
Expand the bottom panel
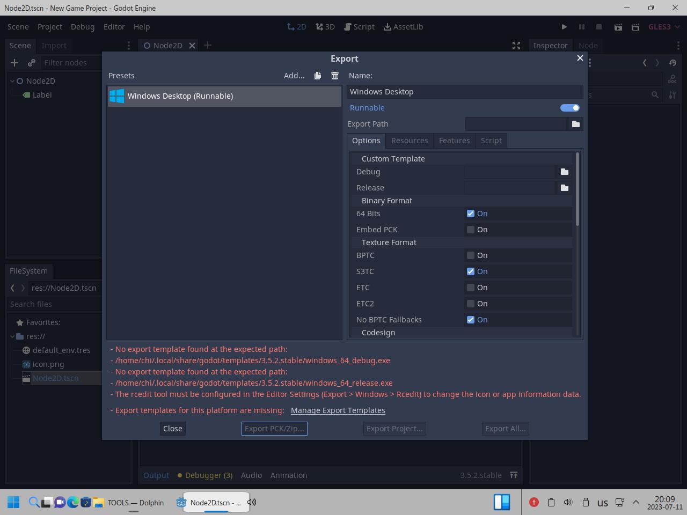pos(514,475)
